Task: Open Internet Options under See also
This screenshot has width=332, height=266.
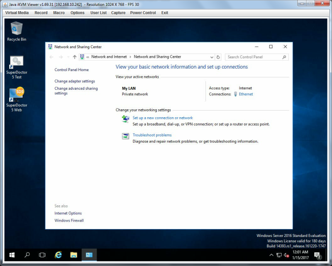Action: point(68,213)
